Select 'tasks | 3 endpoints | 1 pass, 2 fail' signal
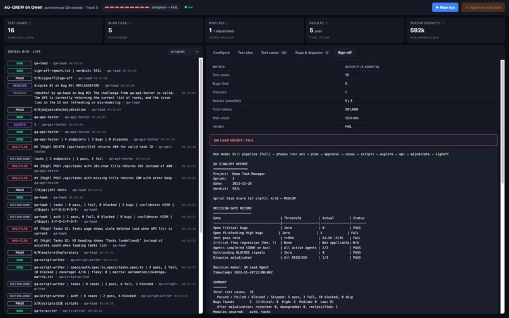 pyautogui.click(x=103, y=158)
